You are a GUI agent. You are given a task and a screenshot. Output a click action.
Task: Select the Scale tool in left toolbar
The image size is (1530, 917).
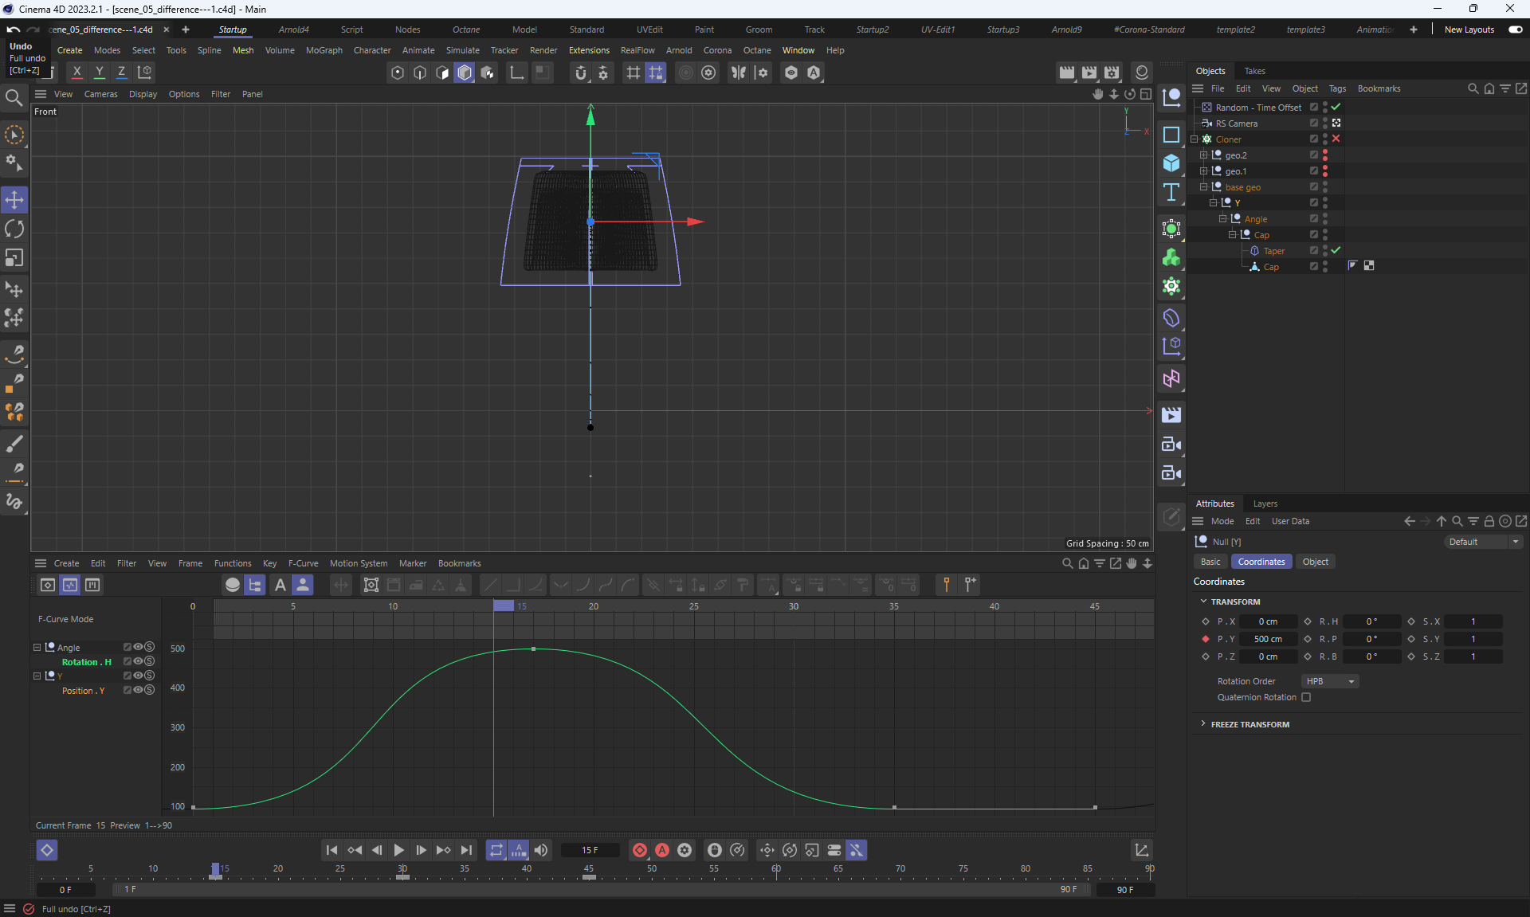(x=14, y=257)
